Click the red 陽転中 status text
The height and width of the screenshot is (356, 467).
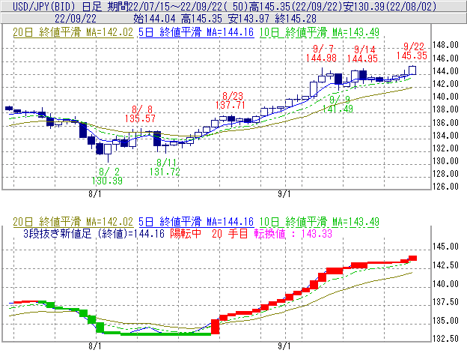point(186,233)
